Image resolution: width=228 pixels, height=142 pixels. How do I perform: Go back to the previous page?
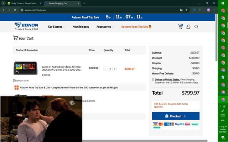[x=4, y=10]
